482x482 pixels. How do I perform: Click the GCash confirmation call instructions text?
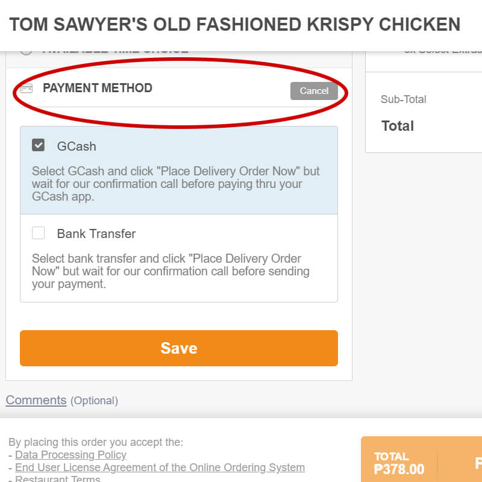[175, 184]
